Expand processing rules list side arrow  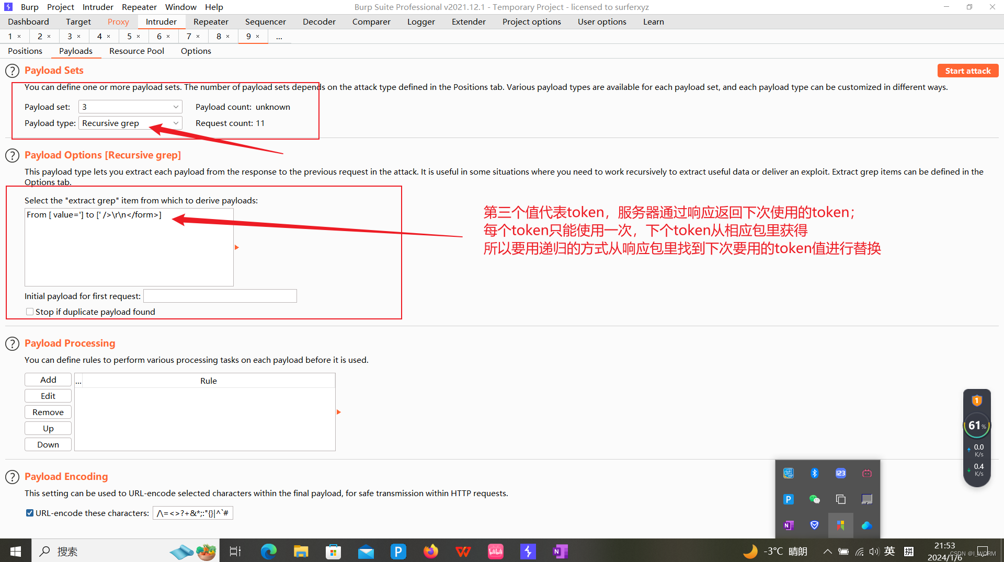[x=338, y=412]
